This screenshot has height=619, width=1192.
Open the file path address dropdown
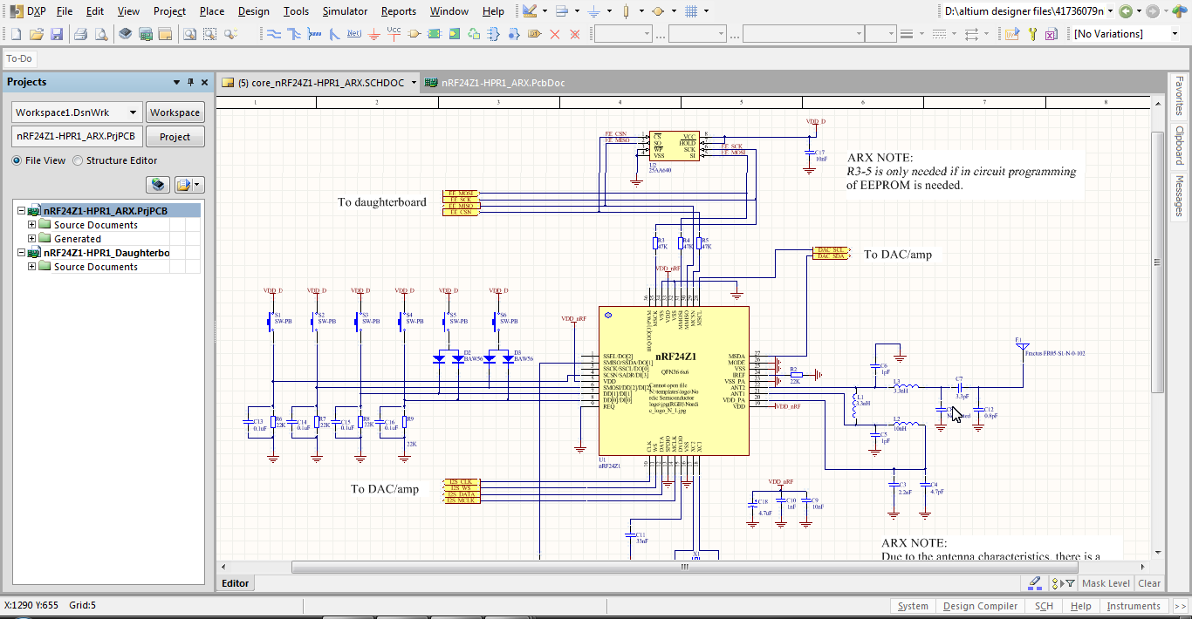1108,11
